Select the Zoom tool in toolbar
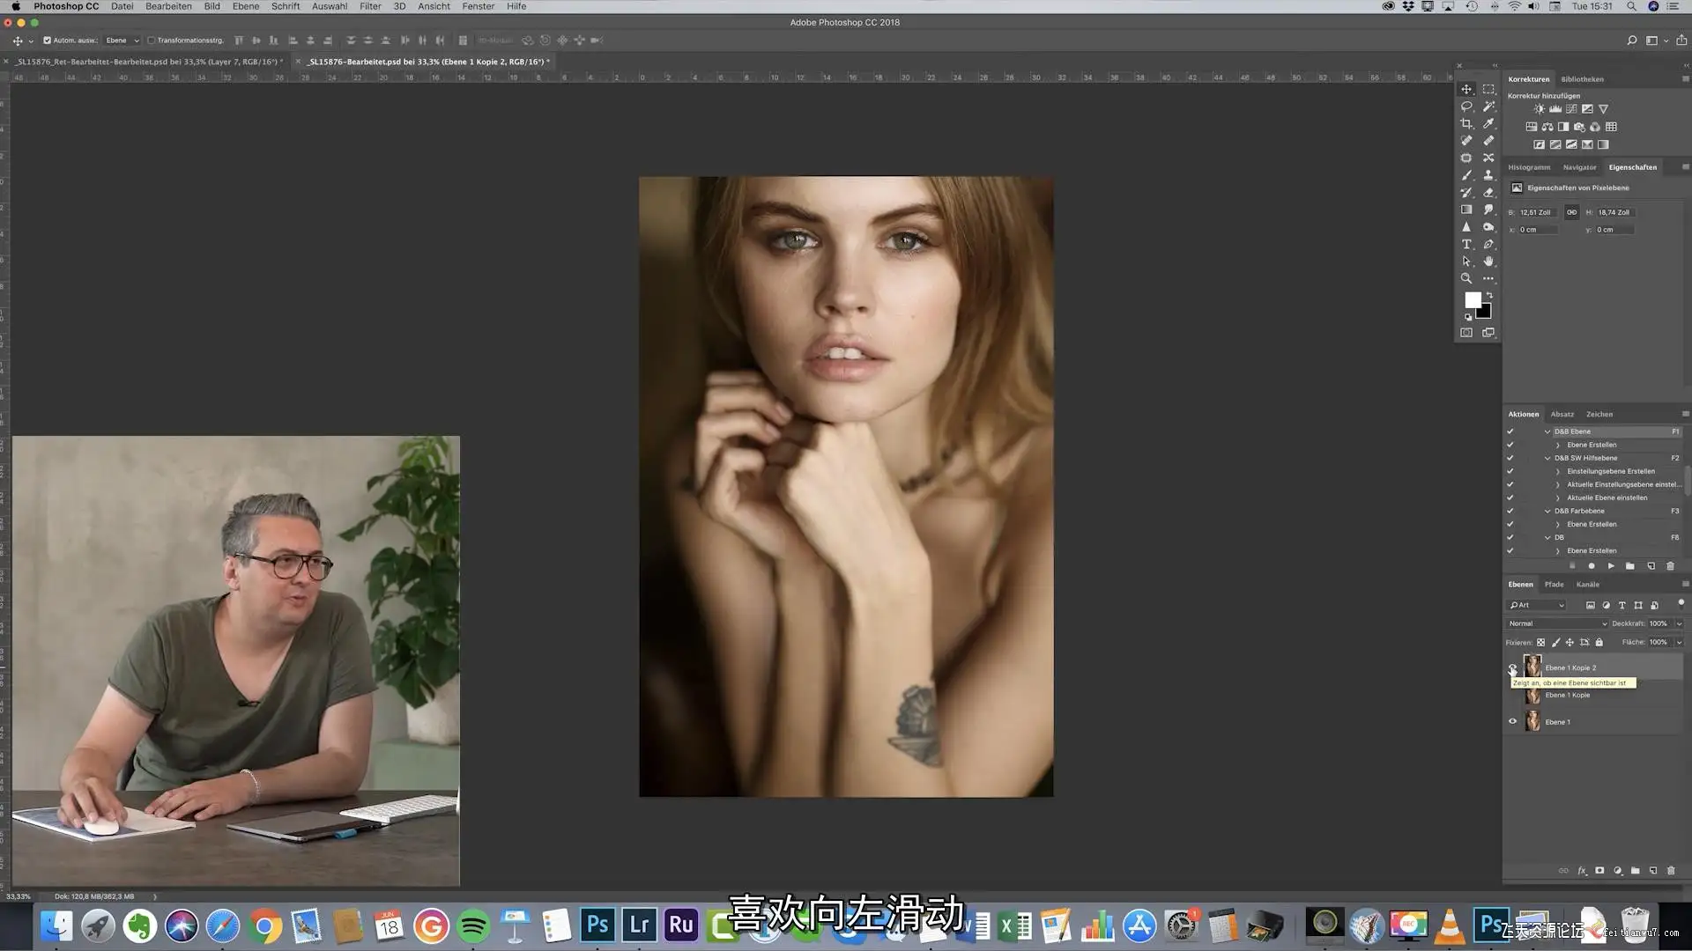The width and height of the screenshot is (1692, 951). [x=1466, y=278]
